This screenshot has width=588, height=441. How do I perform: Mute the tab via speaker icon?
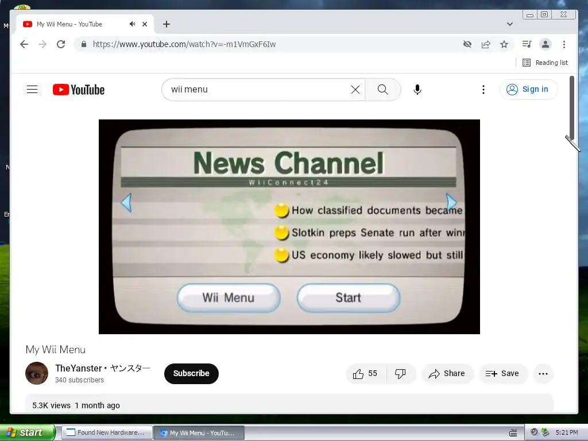click(132, 24)
